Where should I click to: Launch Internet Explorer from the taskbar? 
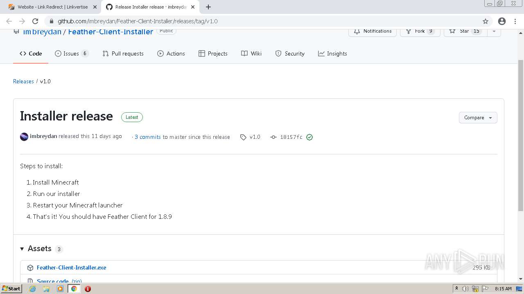[x=33, y=289]
